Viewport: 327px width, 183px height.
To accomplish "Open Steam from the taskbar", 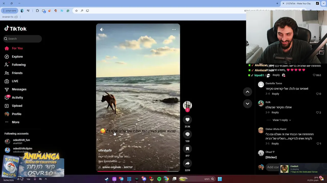I will point(107,179).
